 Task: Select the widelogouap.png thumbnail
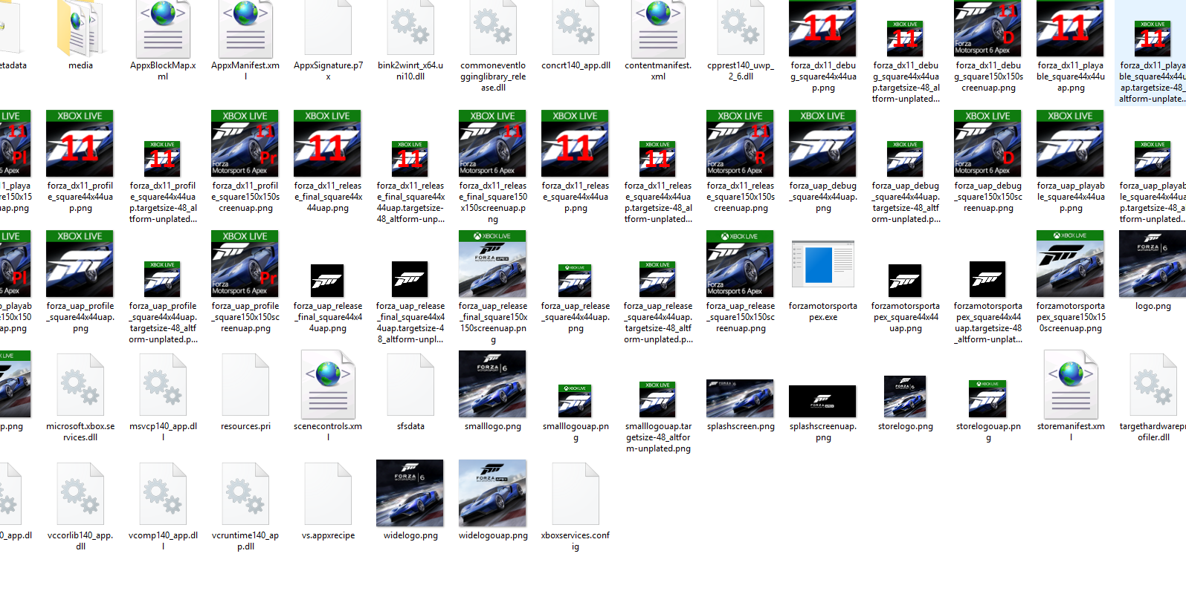tap(493, 493)
